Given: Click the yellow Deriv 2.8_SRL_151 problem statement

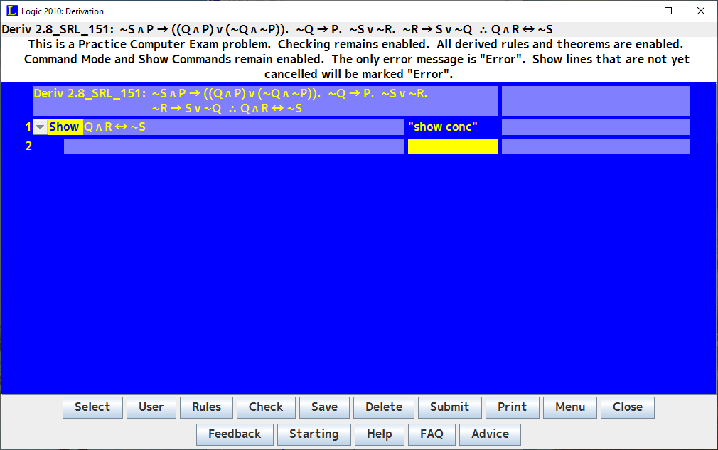Looking at the screenshot, I should pos(266,101).
